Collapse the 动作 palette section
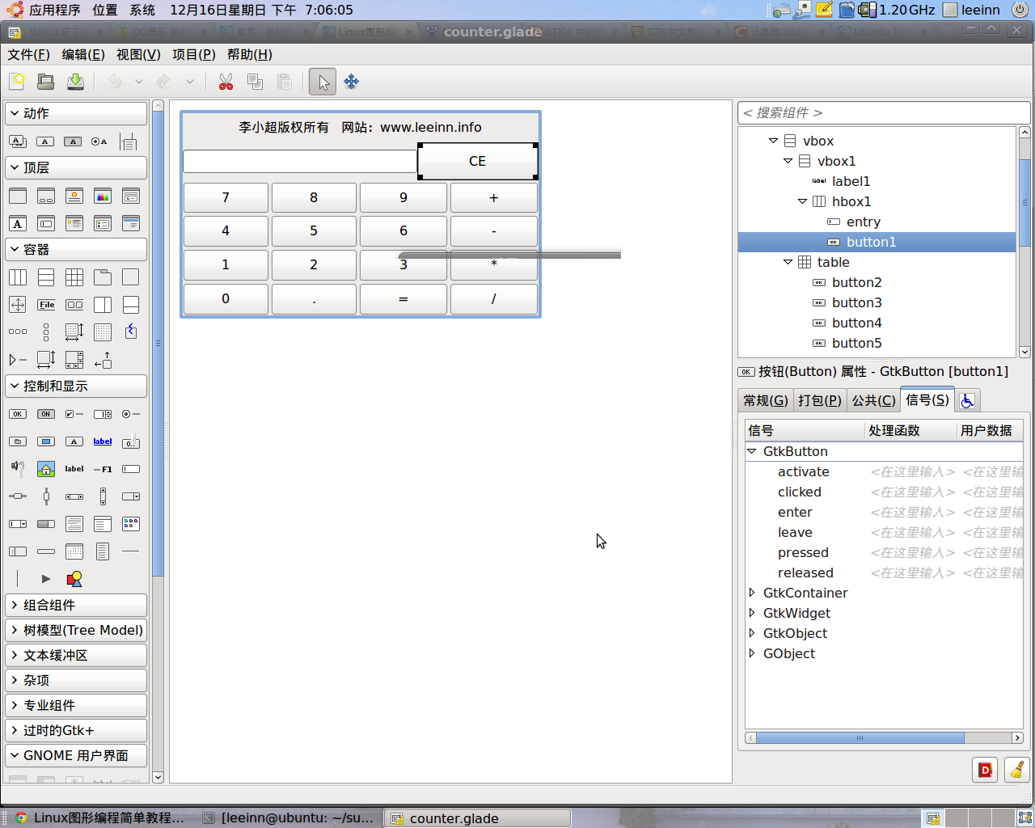This screenshot has height=828, width=1035. (76, 113)
